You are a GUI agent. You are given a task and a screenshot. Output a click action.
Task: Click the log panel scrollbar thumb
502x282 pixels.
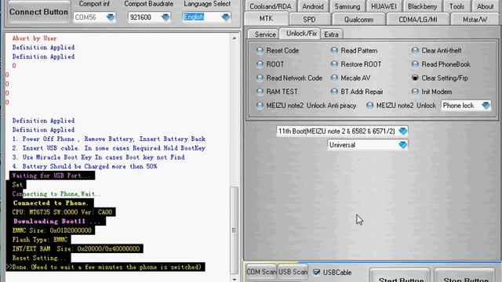click(x=235, y=230)
